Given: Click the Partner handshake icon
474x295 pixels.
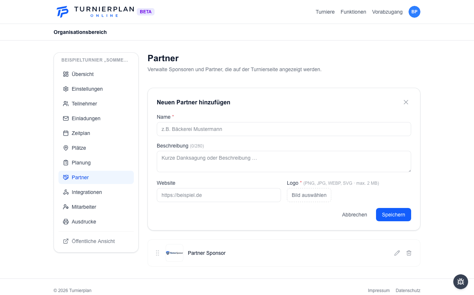Looking at the screenshot, I should (66, 177).
